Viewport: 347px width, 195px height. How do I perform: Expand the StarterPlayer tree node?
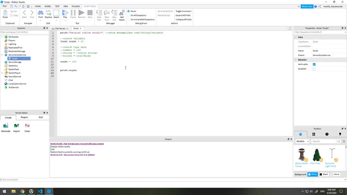click(2, 73)
